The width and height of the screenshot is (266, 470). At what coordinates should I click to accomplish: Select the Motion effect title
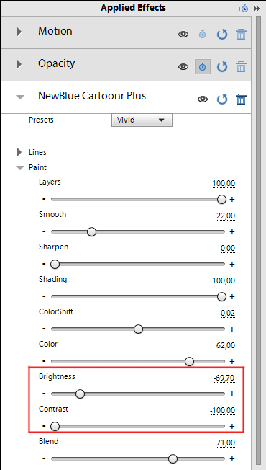click(55, 31)
